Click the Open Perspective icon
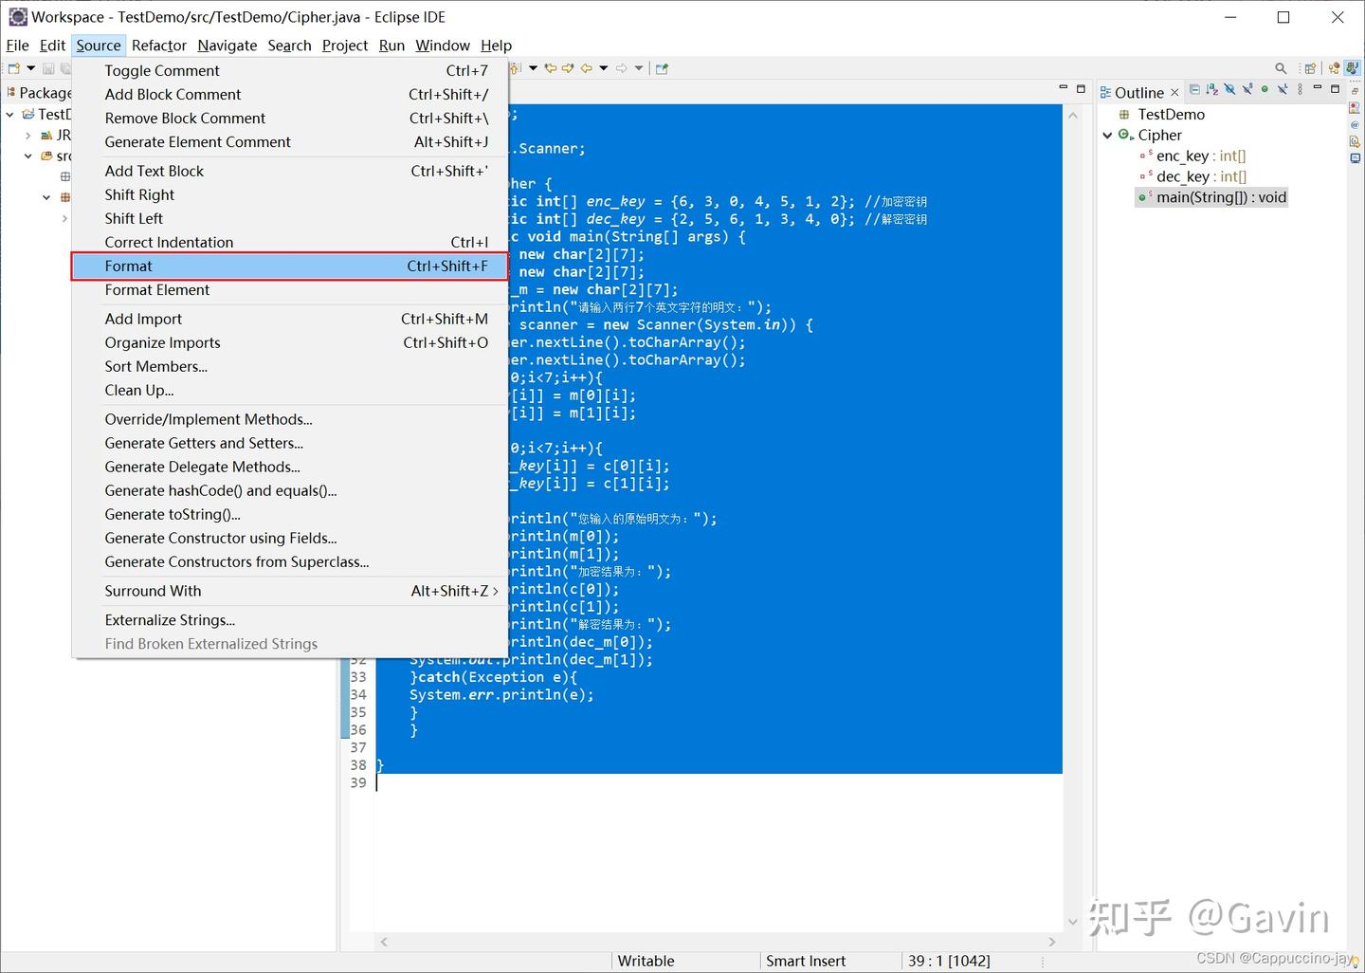This screenshot has height=973, width=1365. coord(1311,68)
